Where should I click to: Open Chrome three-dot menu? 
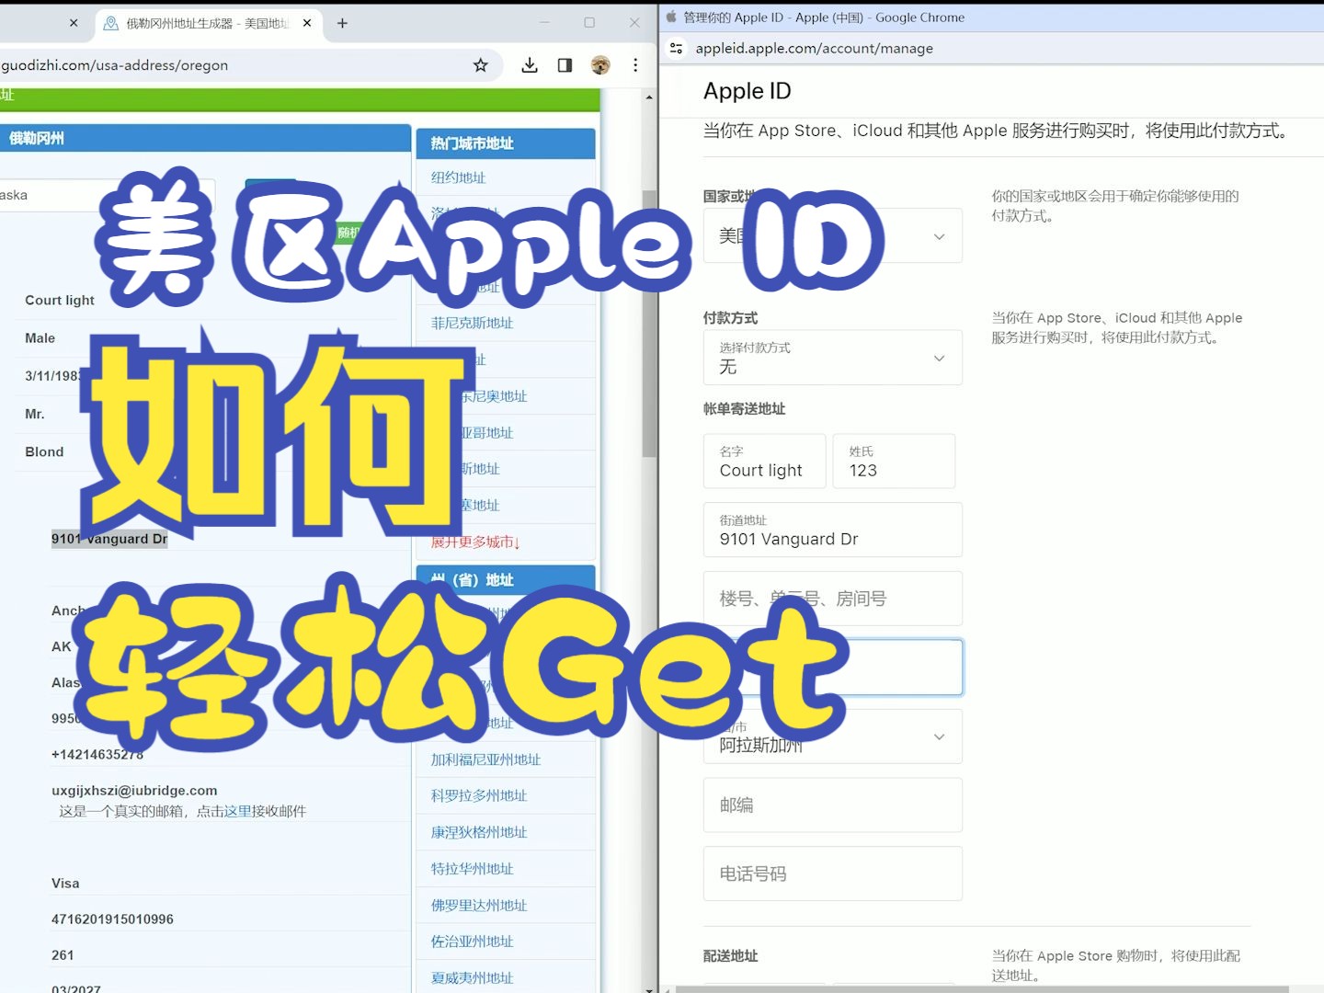635,65
